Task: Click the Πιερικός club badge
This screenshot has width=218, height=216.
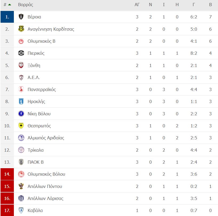Action: tap(21, 53)
